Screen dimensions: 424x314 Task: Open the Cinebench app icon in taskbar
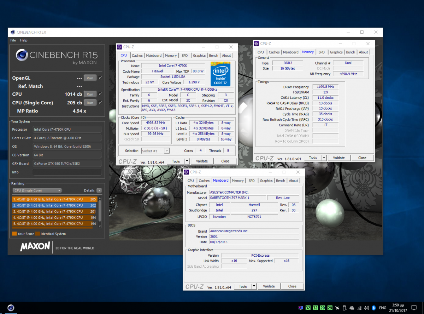(11, 308)
